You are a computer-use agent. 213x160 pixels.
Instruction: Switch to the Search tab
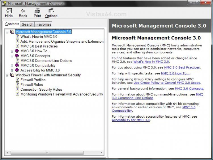28,24
